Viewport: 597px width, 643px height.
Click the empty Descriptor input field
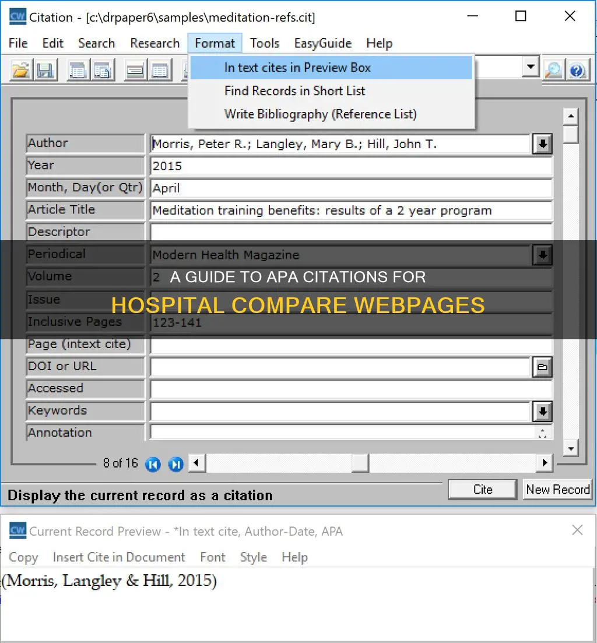click(x=351, y=233)
